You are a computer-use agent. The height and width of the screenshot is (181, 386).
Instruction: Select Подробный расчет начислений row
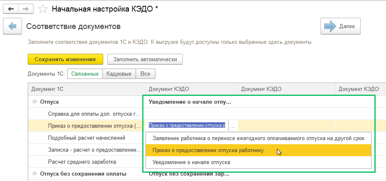87,138
